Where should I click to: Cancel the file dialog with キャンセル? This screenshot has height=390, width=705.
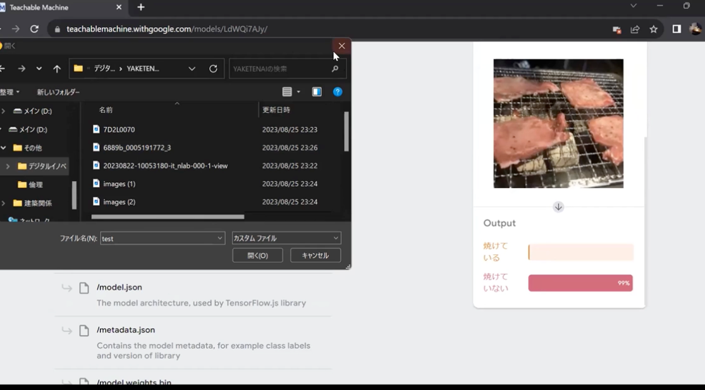tap(315, 256)
